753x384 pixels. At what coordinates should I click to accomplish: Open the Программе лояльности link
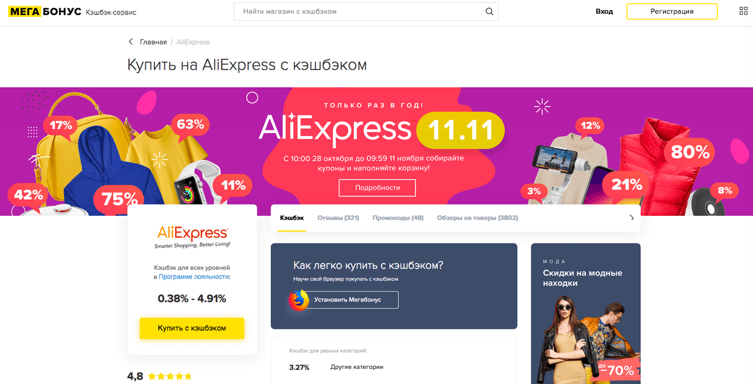click(195, 276)
